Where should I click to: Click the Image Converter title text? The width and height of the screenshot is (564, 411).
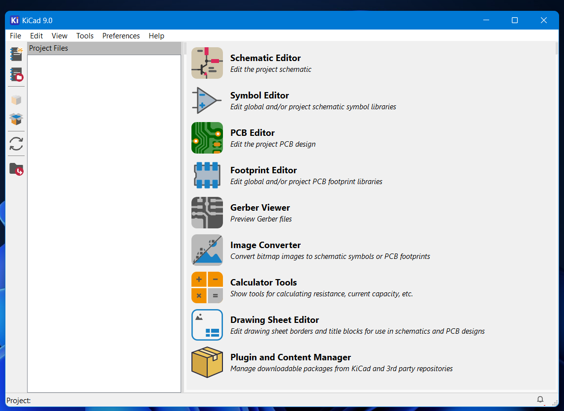pos(265,245)
